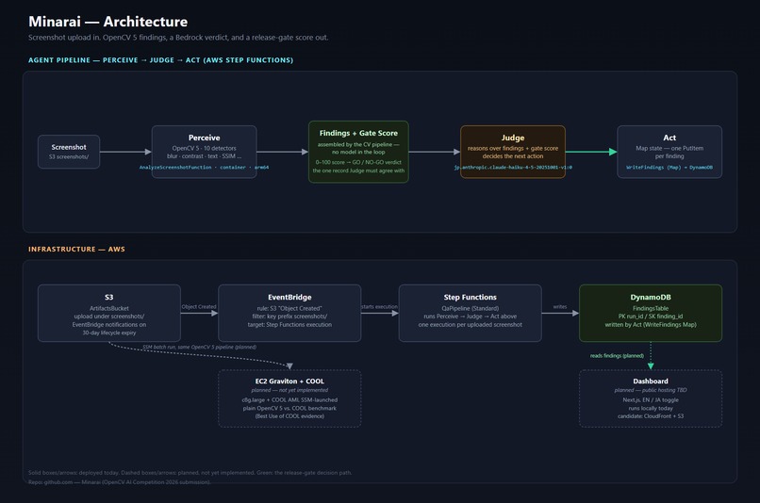Select the "Judge" node title
Screen dimensions: 760x503
(x=513, y=138)
